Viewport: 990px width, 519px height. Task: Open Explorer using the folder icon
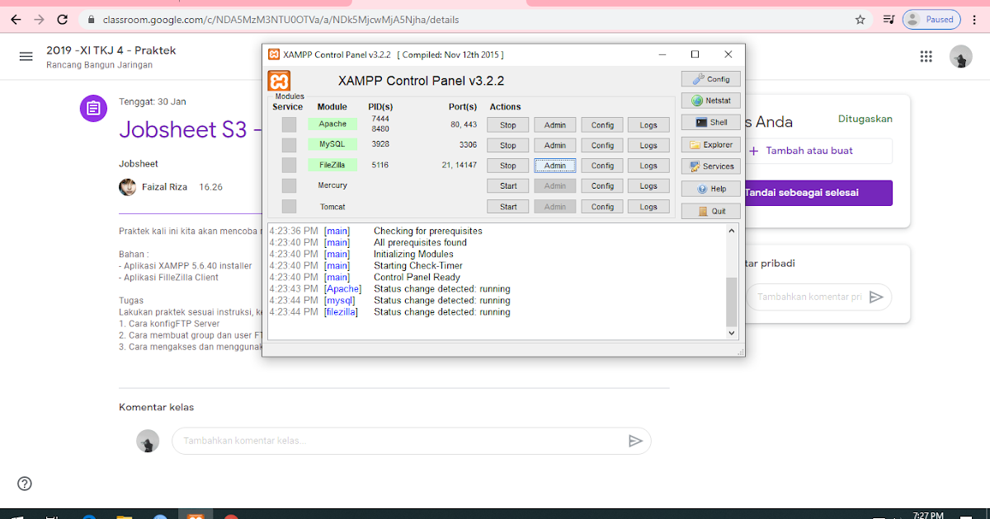click(710, 144)
